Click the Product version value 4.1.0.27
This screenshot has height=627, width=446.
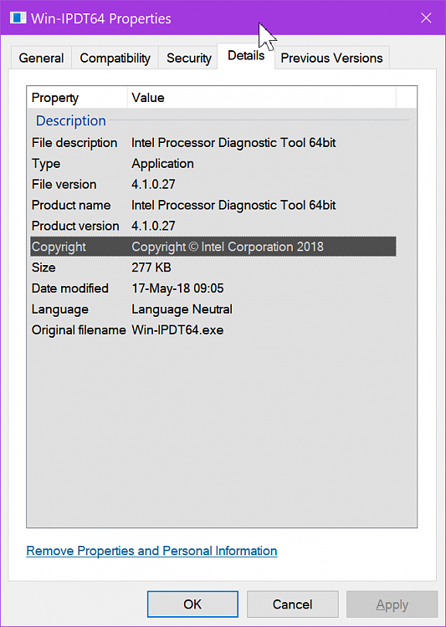pyautogui.click(x=153, y=226)
